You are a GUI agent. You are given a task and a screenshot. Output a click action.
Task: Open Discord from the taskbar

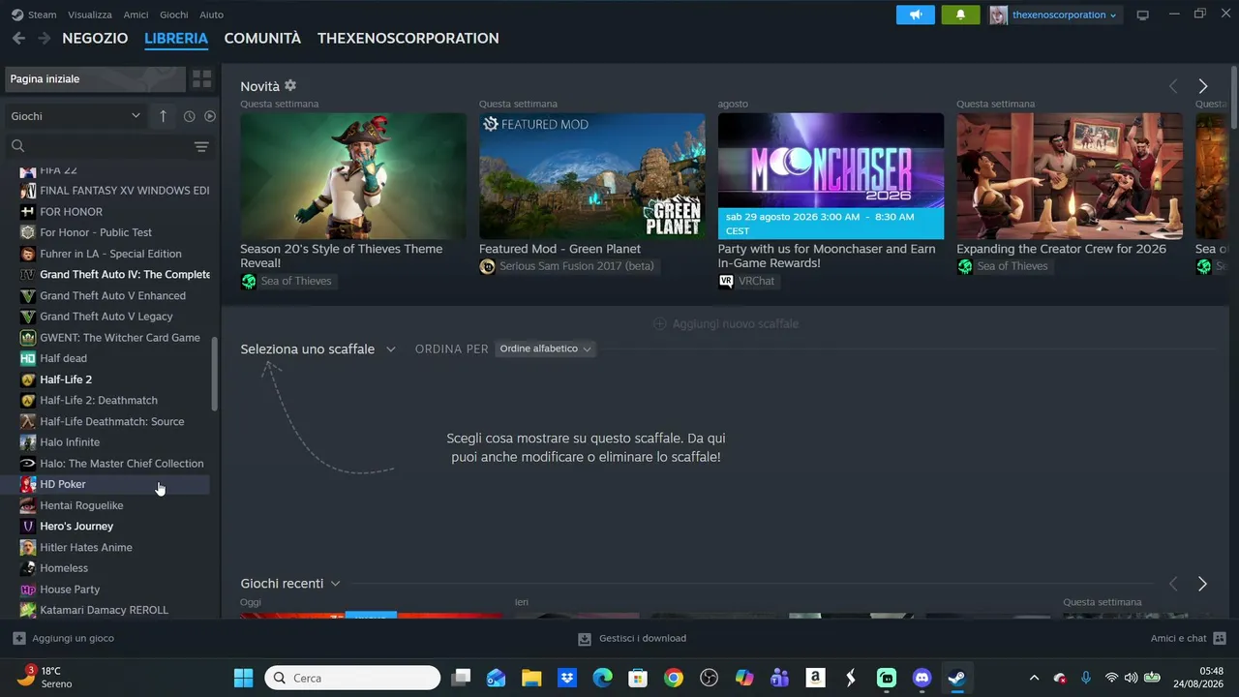(x=922, y=678)
